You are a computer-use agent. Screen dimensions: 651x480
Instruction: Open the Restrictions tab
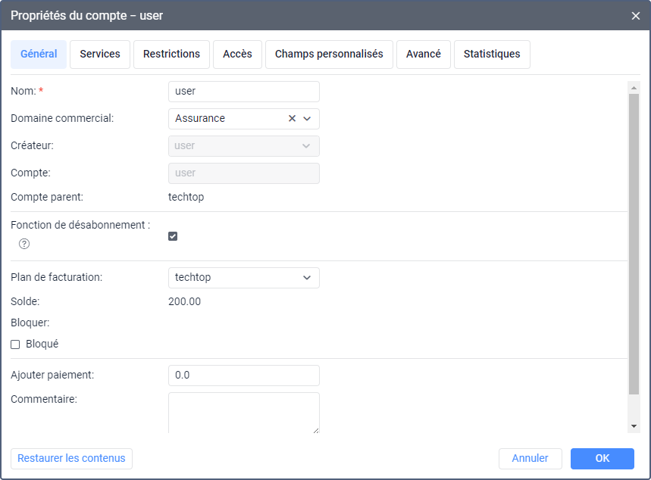(171, 55)
